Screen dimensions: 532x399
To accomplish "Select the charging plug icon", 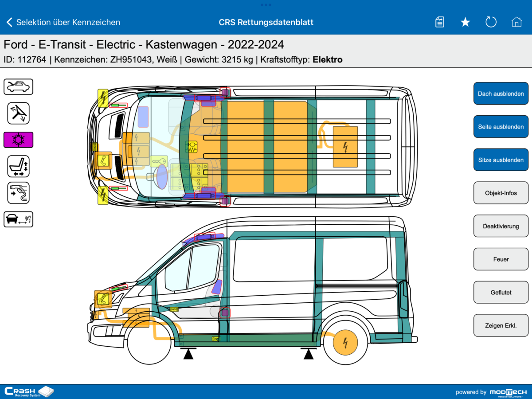I will 19,193.
